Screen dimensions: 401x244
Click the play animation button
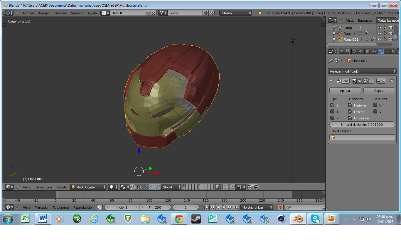[x=224, y=207]
